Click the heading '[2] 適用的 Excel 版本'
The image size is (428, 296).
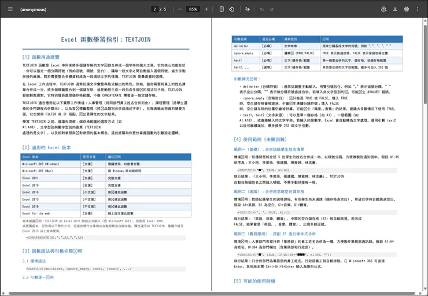47,147
